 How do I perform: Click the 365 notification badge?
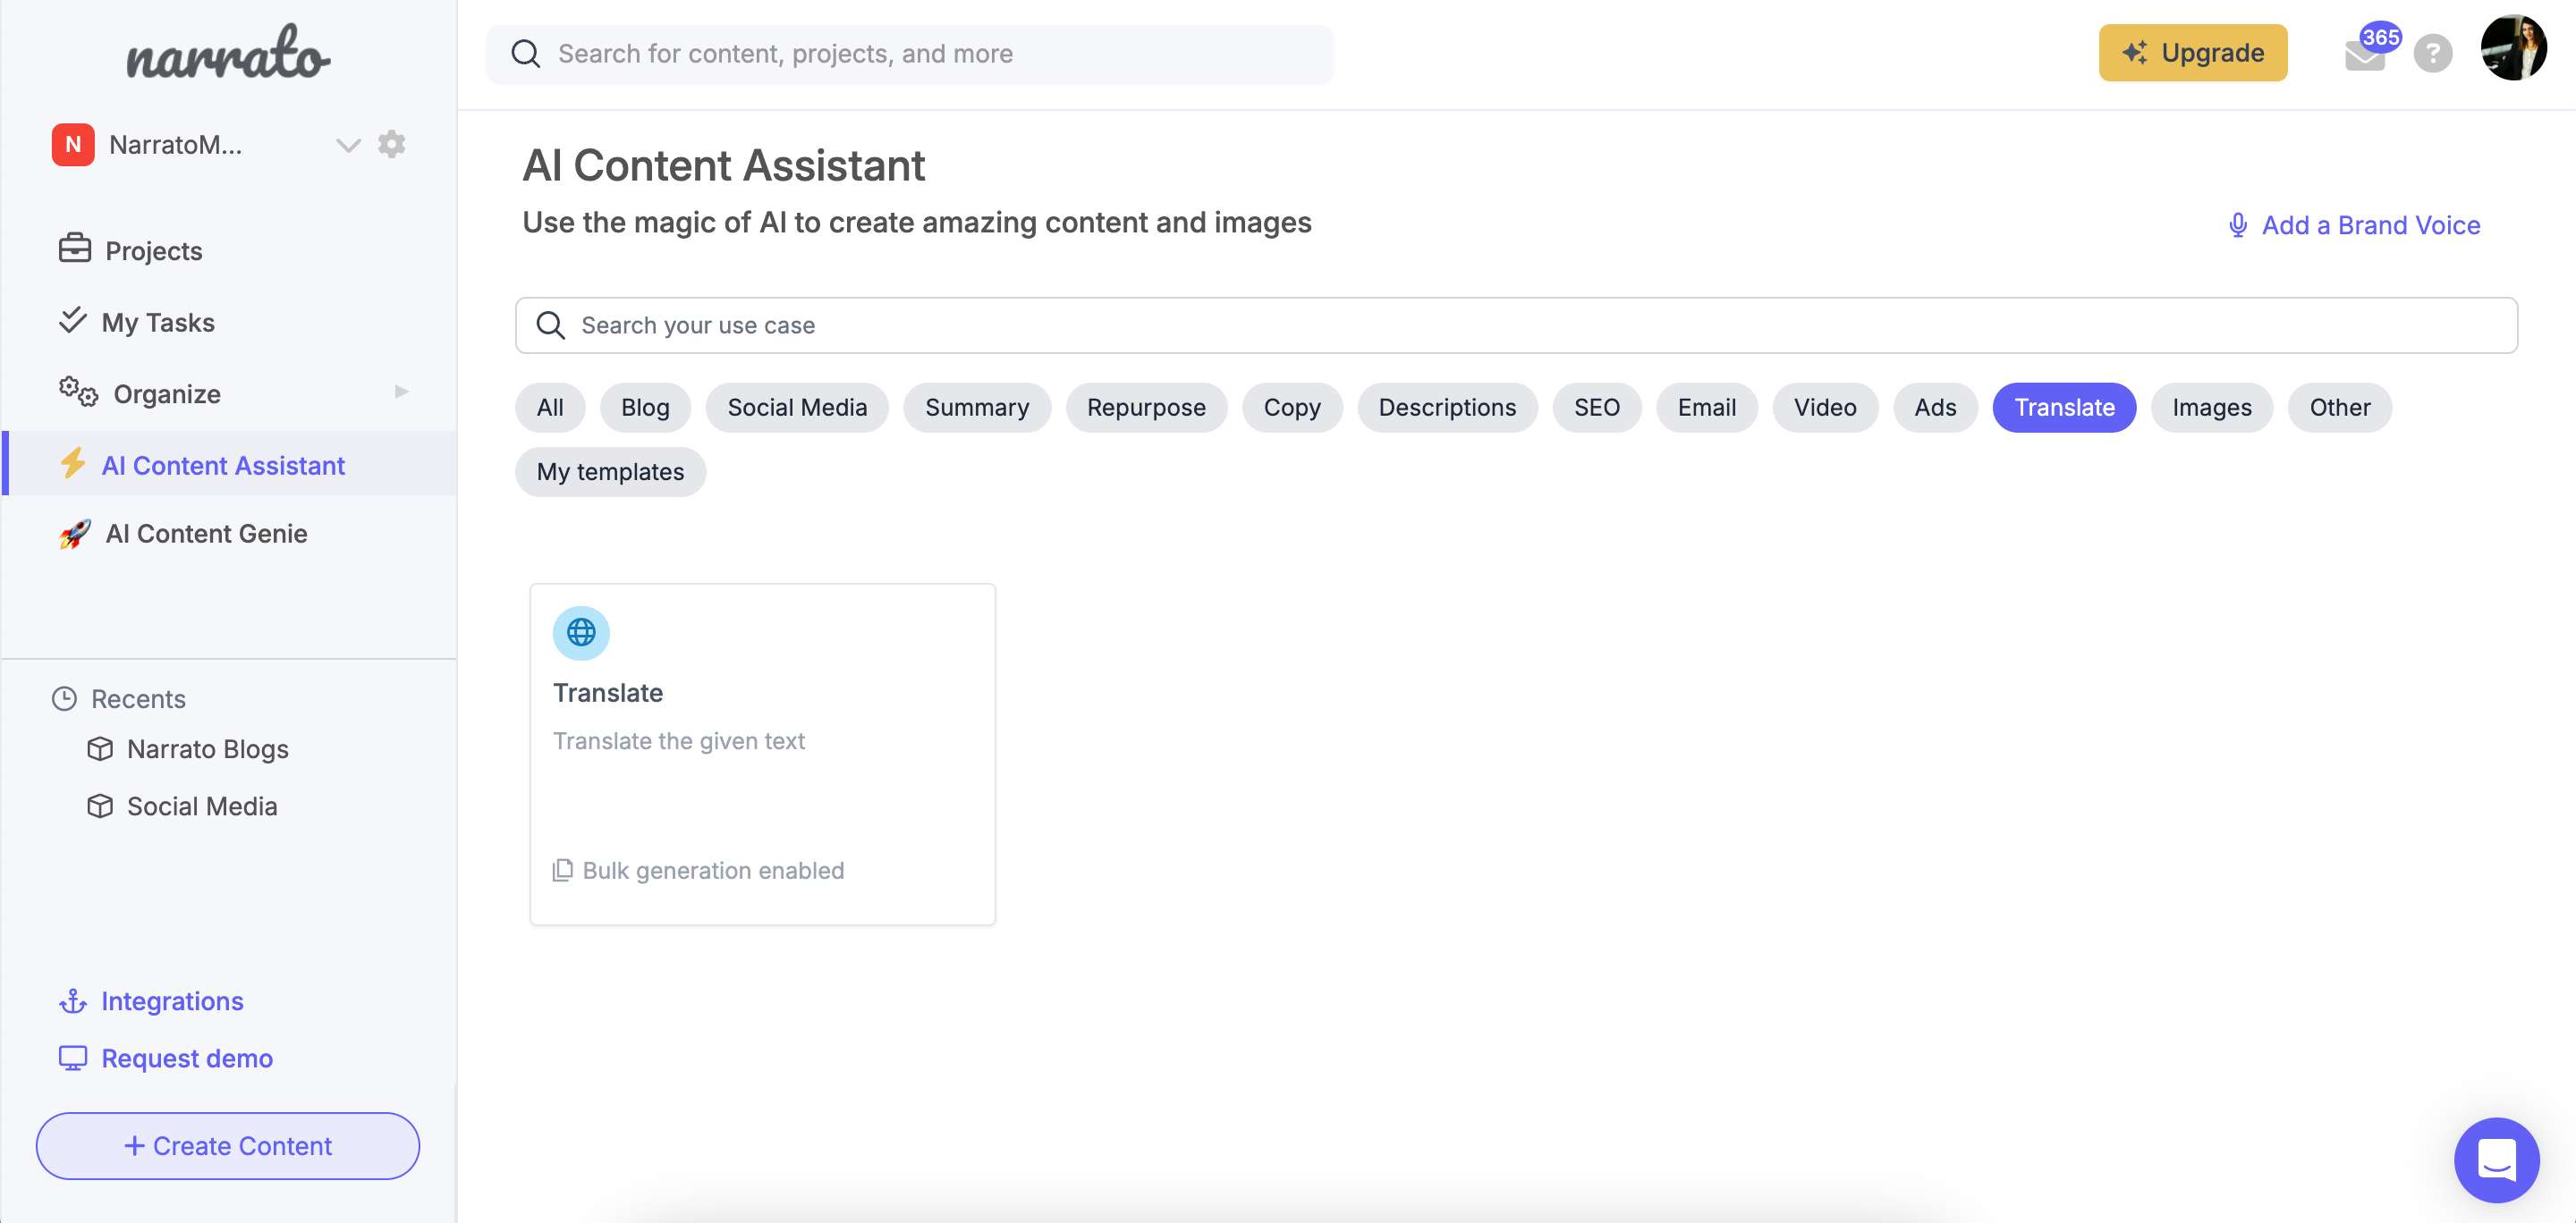point(2380,37)
